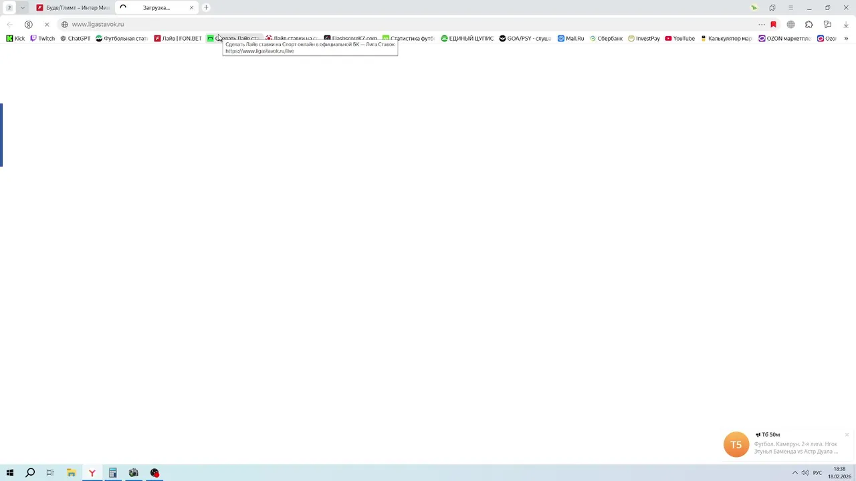The height and width of the screenshot is (481, 856).
Task: Show hidden bookmarks with the double chevron
Action: coord(846,39)
